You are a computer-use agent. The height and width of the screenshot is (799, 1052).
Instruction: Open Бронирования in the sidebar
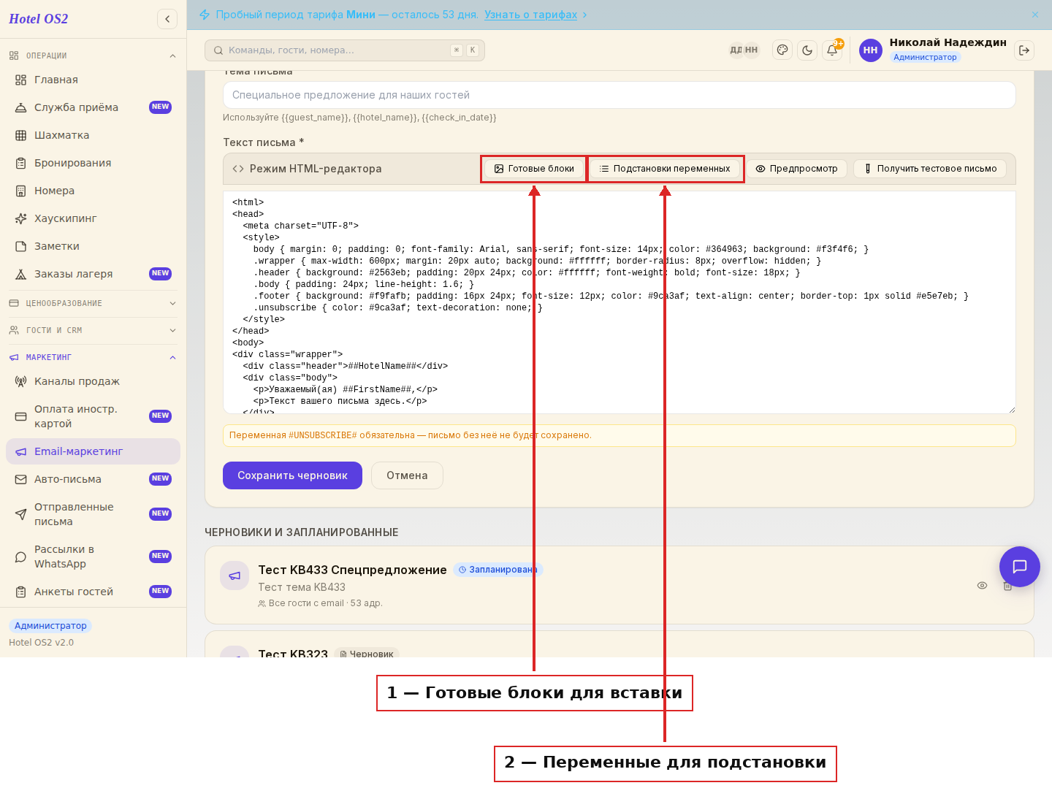point(93,163)
